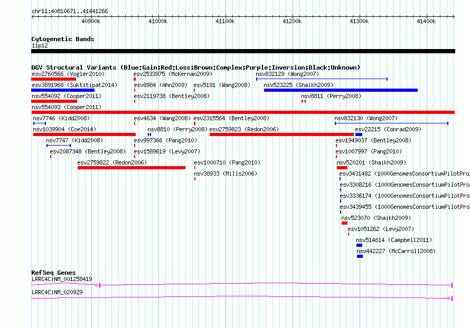Open esv1589619 (Levy2007) variant
The width and height of the screenshot is (470, 328).
[x=167, y=151]
